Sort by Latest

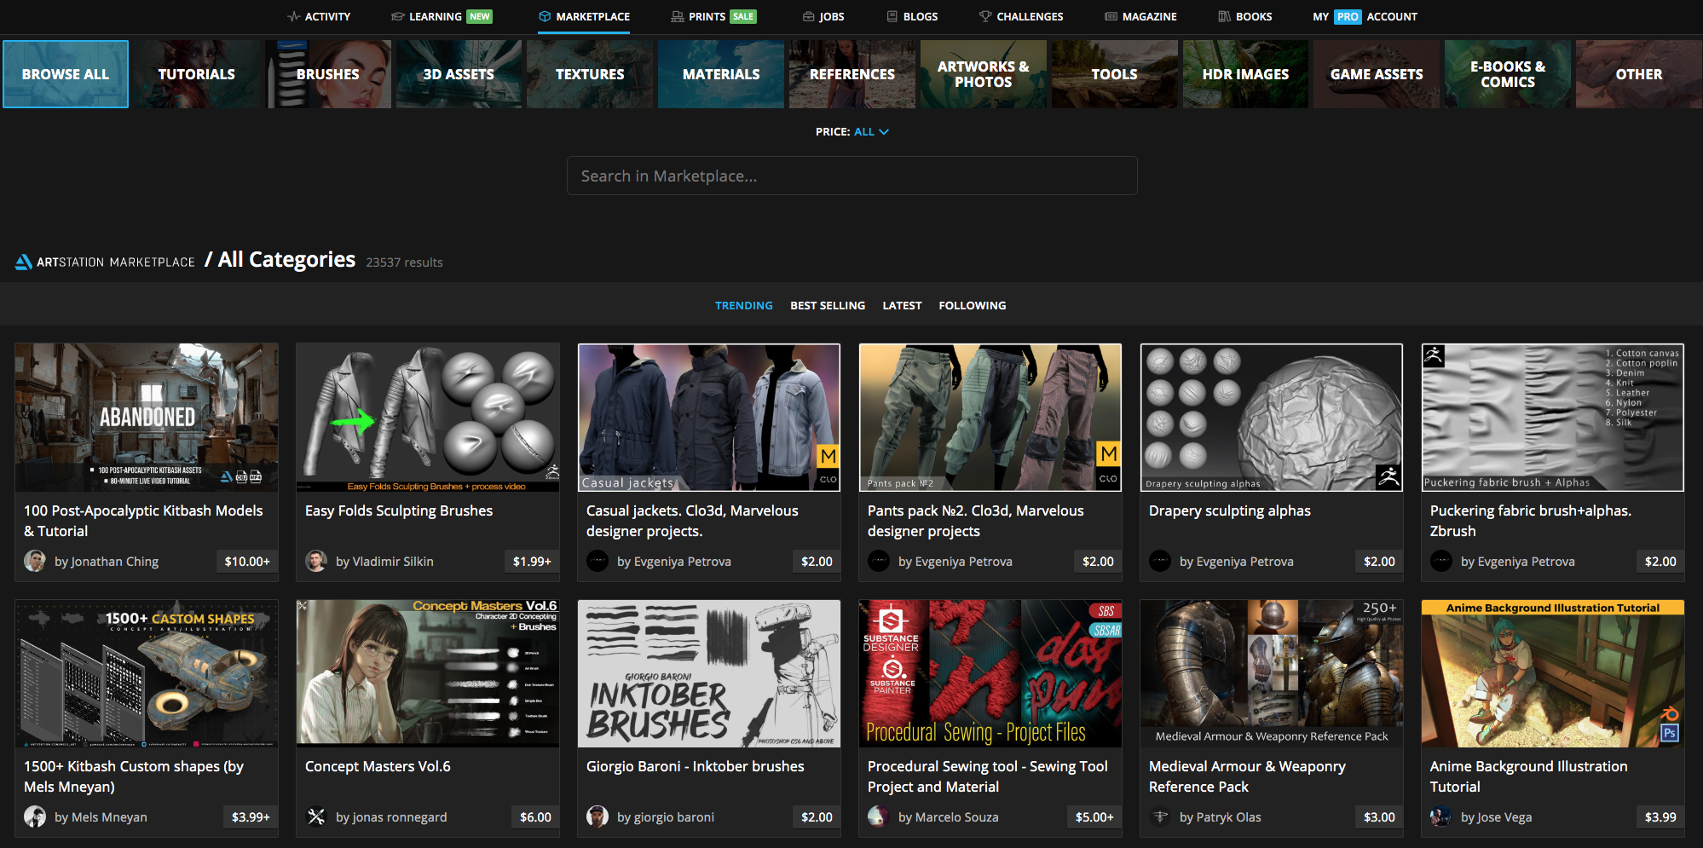click(x=902, y=305)
